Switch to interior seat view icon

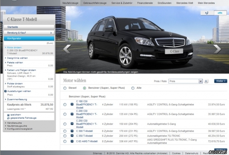(x=207, y=13)
